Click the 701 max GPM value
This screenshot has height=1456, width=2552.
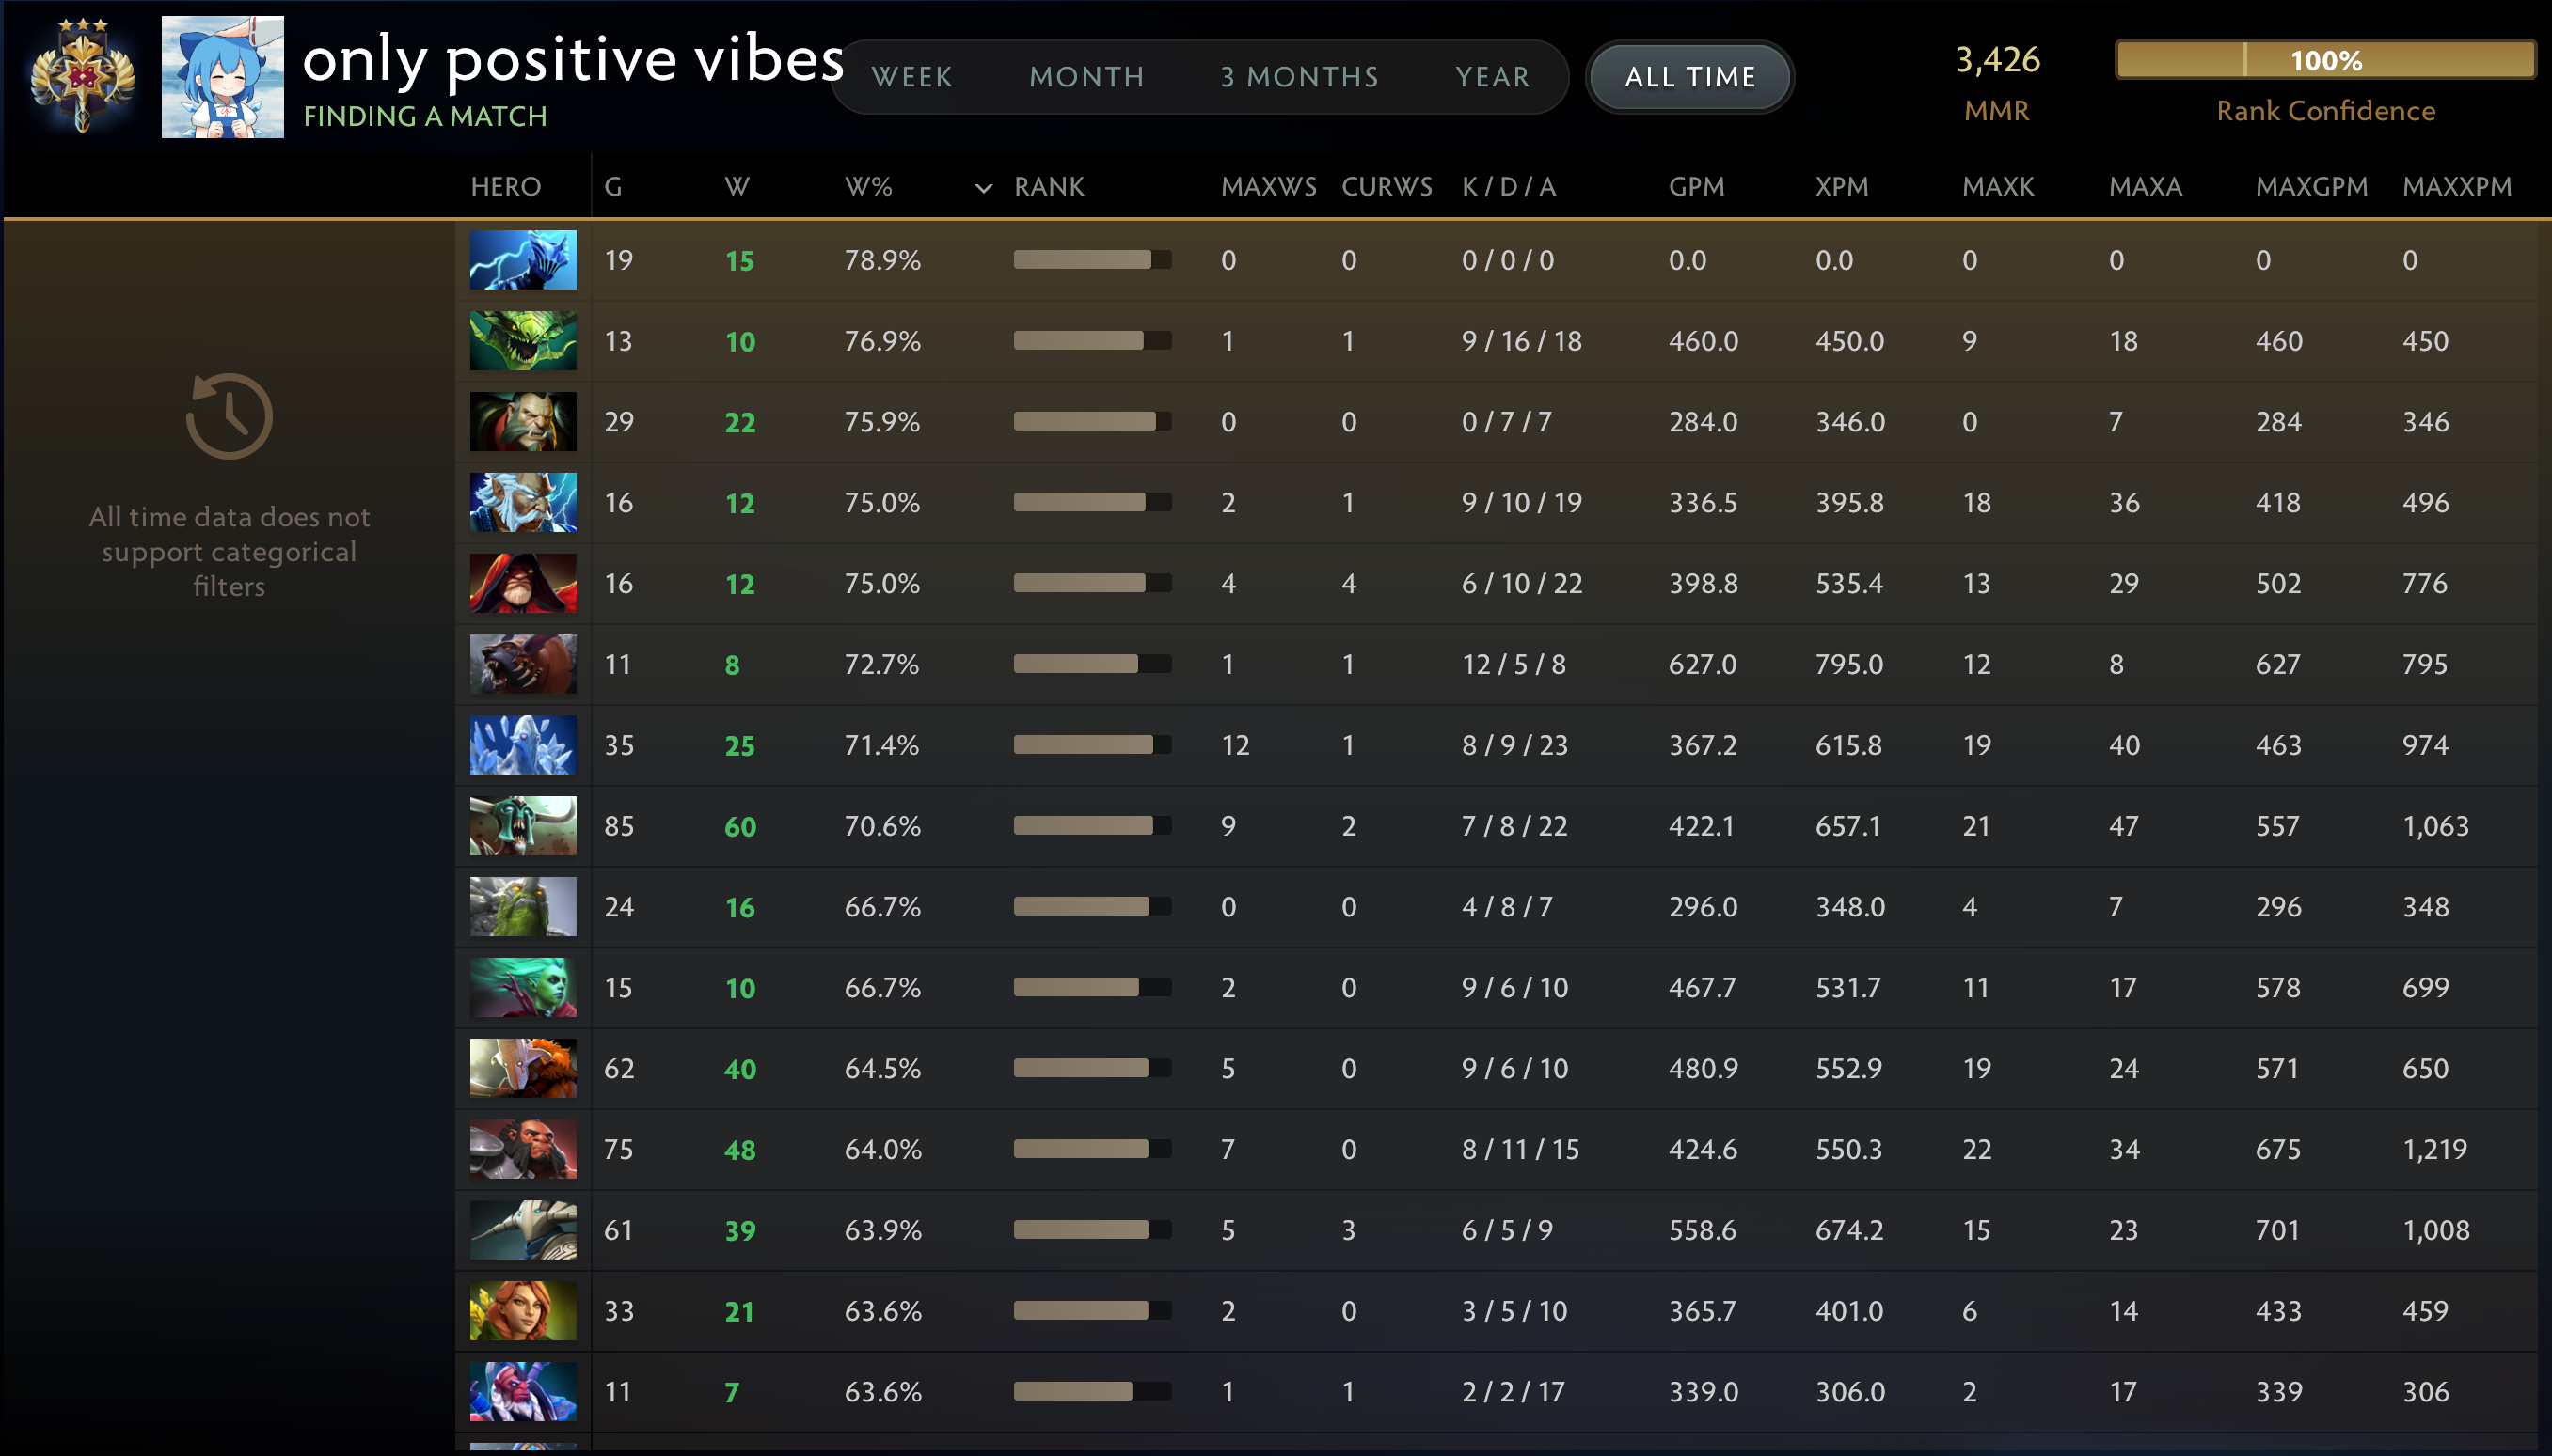pos(2277,1230)
